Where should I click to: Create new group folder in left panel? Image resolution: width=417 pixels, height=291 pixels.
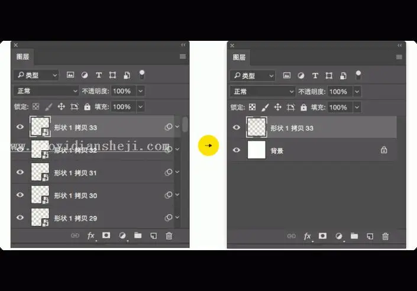(x=138, y=235)
